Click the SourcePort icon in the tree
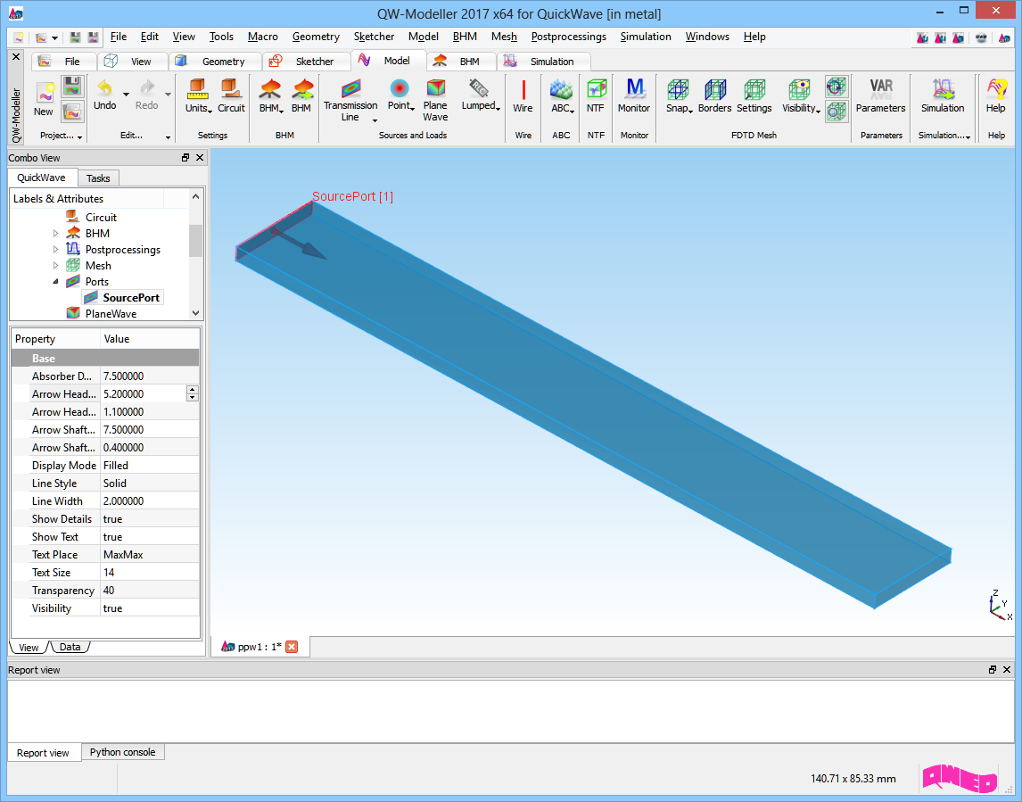This screenshot has width=1022, height=802. 91,298
